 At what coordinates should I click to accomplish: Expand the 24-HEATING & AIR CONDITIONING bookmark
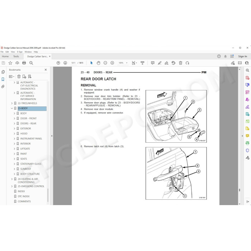[12, 179]
